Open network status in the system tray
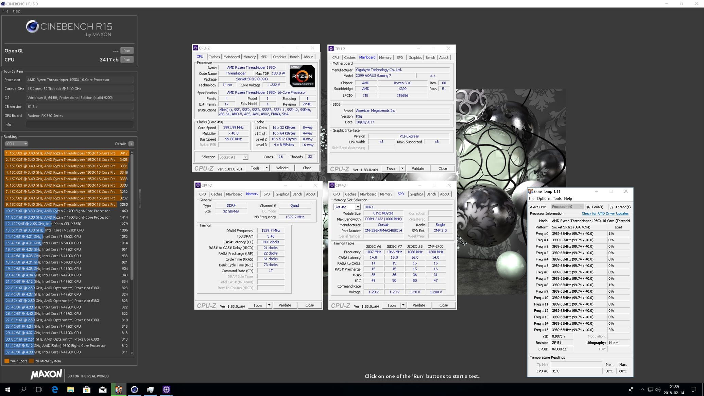 (x=650, y=390)
